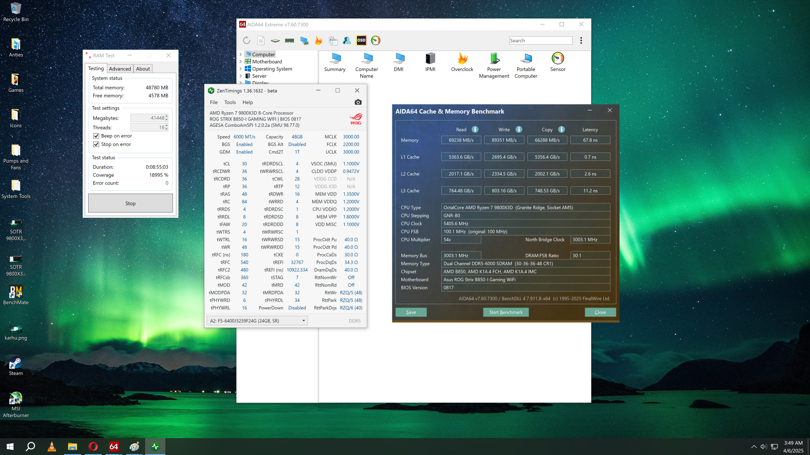Select the Steam desktop shortcut
Screen dimensions: 810x455
tap(16, 366)
